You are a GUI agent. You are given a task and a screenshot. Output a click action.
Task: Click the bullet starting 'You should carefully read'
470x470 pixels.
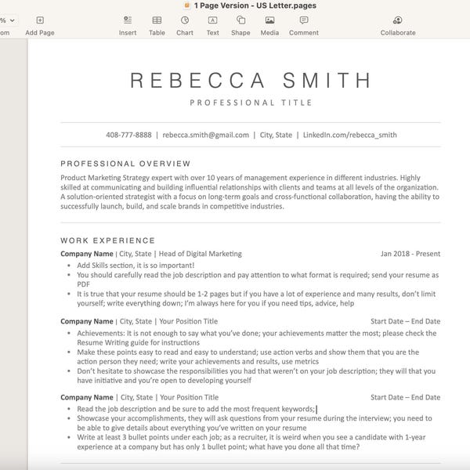pos(258,280)
